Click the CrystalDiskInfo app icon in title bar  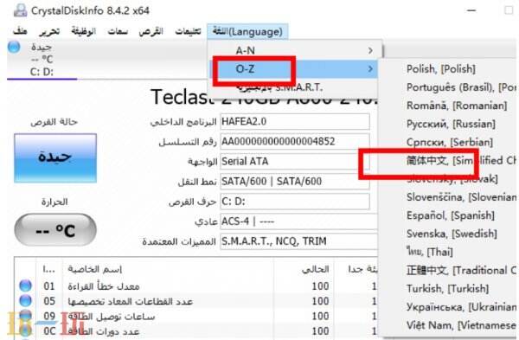tap(21, 10)
